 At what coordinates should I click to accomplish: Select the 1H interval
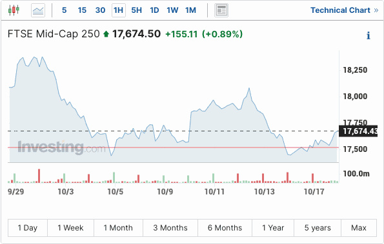pos(119,10)
